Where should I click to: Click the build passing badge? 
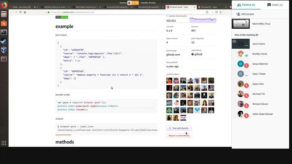[x=62, y=17]
